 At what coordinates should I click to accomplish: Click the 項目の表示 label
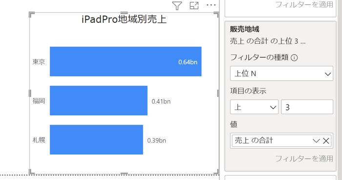point(248,91)
